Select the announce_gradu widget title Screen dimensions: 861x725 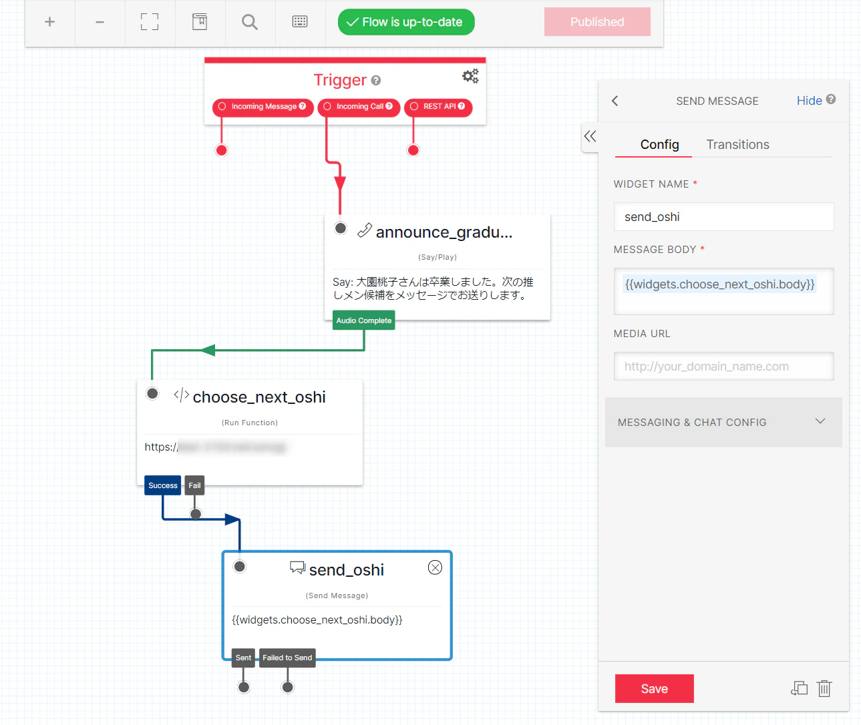pyautogui.click(x=444, y=232)
